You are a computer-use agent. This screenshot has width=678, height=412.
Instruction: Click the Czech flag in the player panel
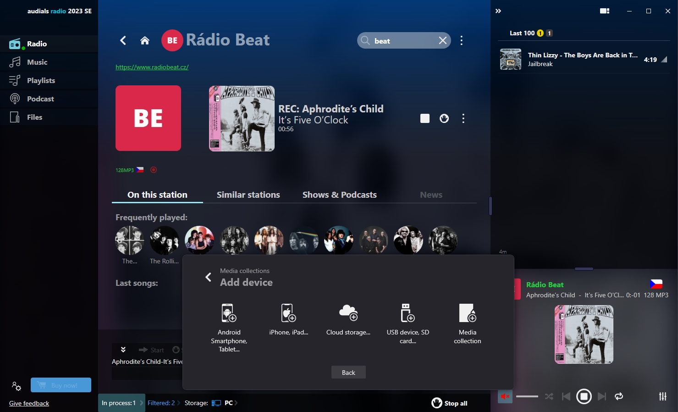656,284
